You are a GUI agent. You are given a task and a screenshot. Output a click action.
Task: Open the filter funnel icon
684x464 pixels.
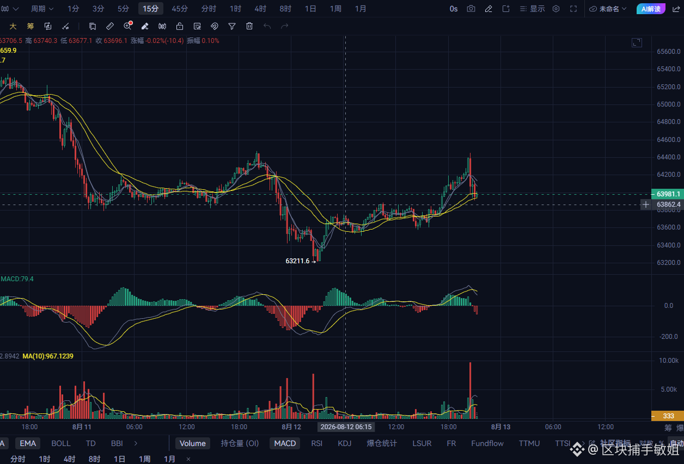pos(232,26)
